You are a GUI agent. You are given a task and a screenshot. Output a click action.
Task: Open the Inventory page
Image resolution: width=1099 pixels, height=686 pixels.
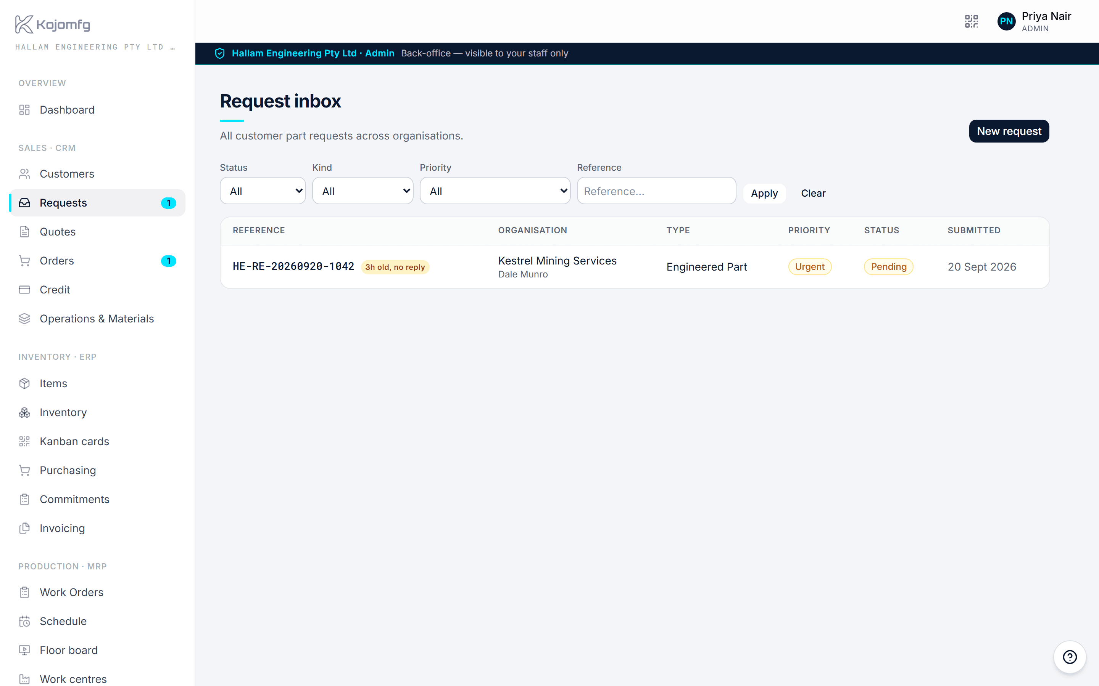pyautogui.click(x=97, y=412)
